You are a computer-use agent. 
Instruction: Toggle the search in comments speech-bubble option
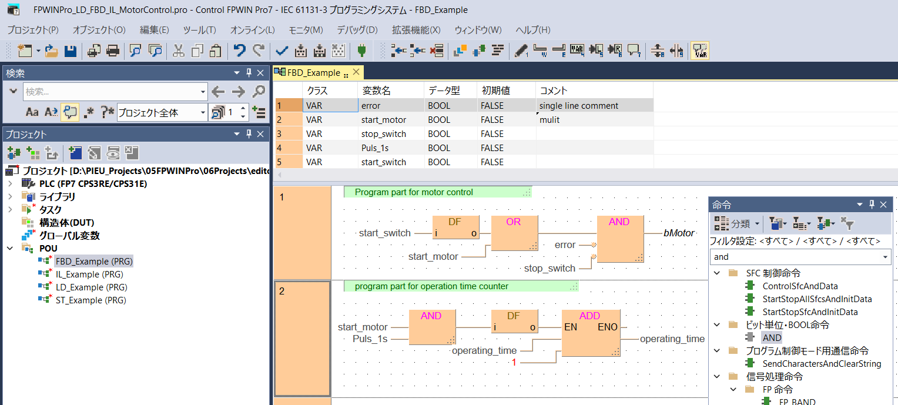[70, 112]
